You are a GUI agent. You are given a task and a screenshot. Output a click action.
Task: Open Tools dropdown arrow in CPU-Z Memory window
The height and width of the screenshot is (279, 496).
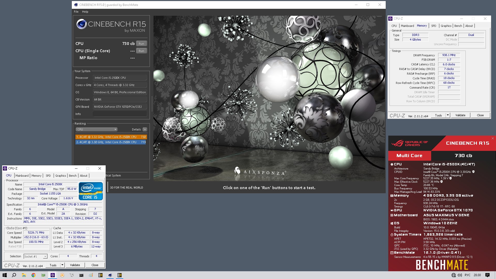[x=448, y=115]
